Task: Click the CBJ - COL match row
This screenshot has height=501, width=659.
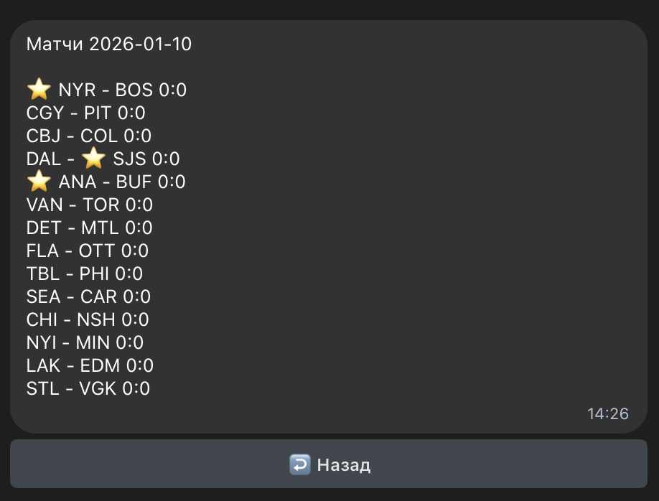Action: click(89, 136)
